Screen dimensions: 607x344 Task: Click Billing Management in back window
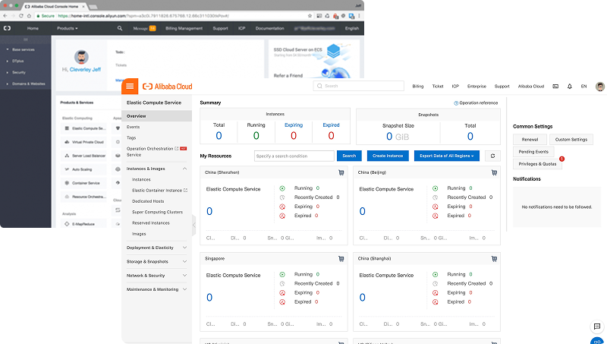(184, 28)
